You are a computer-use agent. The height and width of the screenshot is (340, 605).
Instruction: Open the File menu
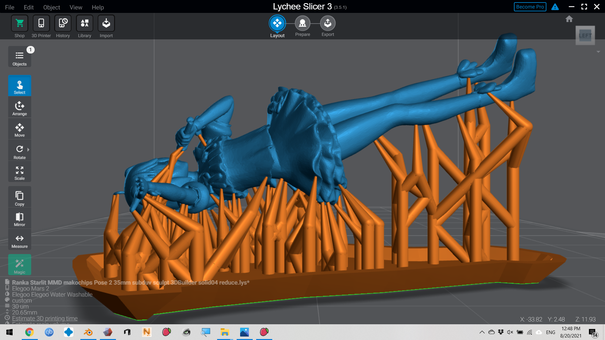(10, 7)
